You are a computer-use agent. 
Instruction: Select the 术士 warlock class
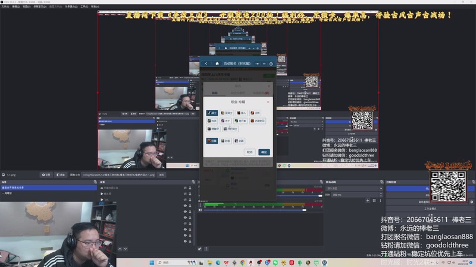[x=226, y=121]
